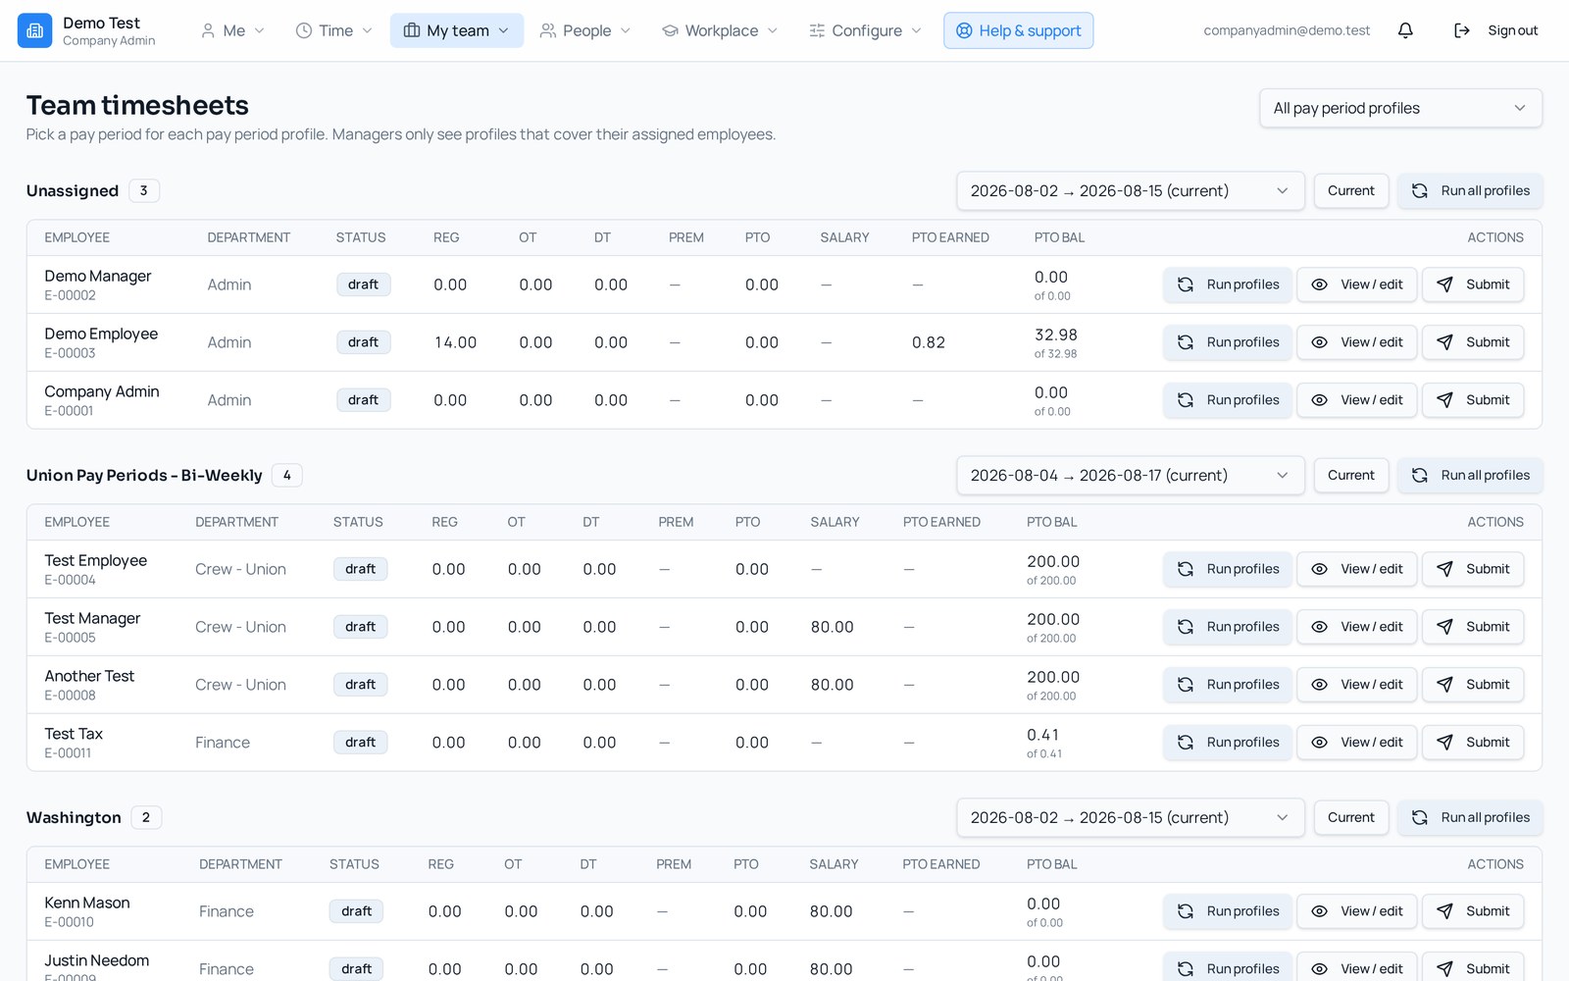Submit Demo Employee's timesheet
Image resolution: width=1569 pixels, height=981 pixels.
(x=1473, y=342)
